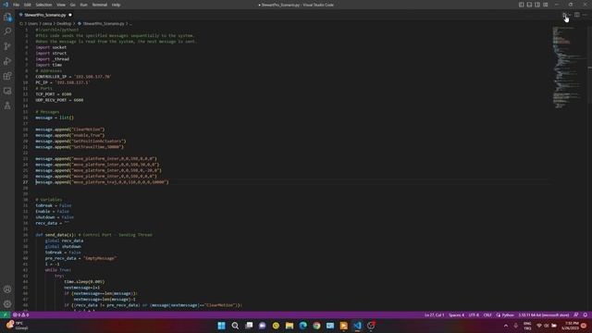Click the Desktop breadcrumb segment
The height and width of the screenshot is (333, 592).
point(64,24)
